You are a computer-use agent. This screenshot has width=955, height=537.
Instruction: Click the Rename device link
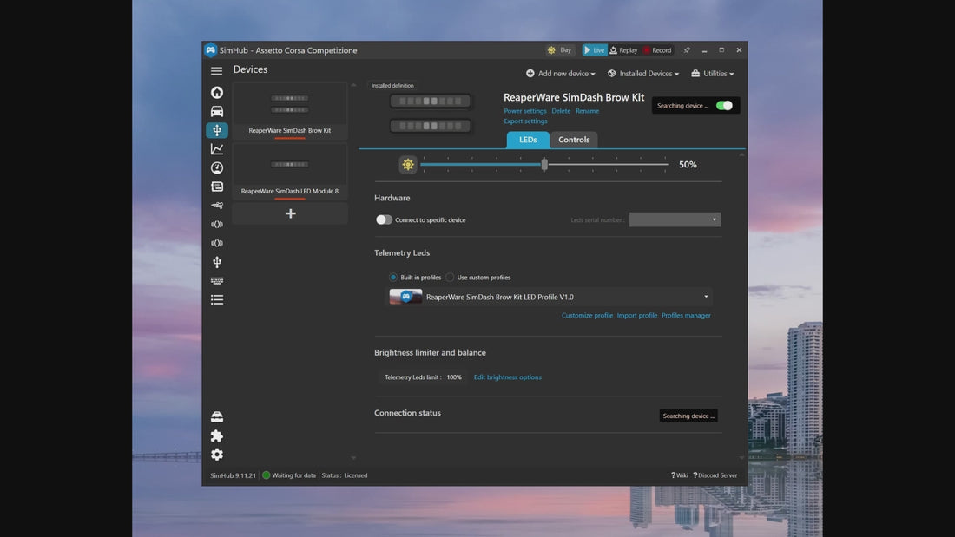pos(587,111)
